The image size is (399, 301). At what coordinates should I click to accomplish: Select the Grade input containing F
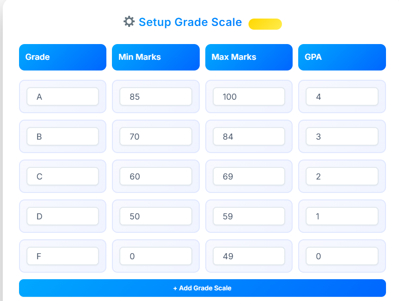coord(62,256)
